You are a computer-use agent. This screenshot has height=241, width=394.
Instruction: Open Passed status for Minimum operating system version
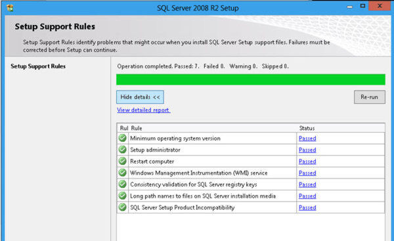tap(307, 138)
